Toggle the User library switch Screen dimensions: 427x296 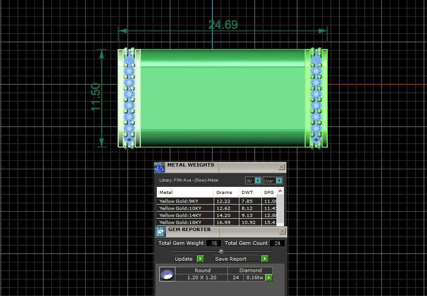[279, 180]
